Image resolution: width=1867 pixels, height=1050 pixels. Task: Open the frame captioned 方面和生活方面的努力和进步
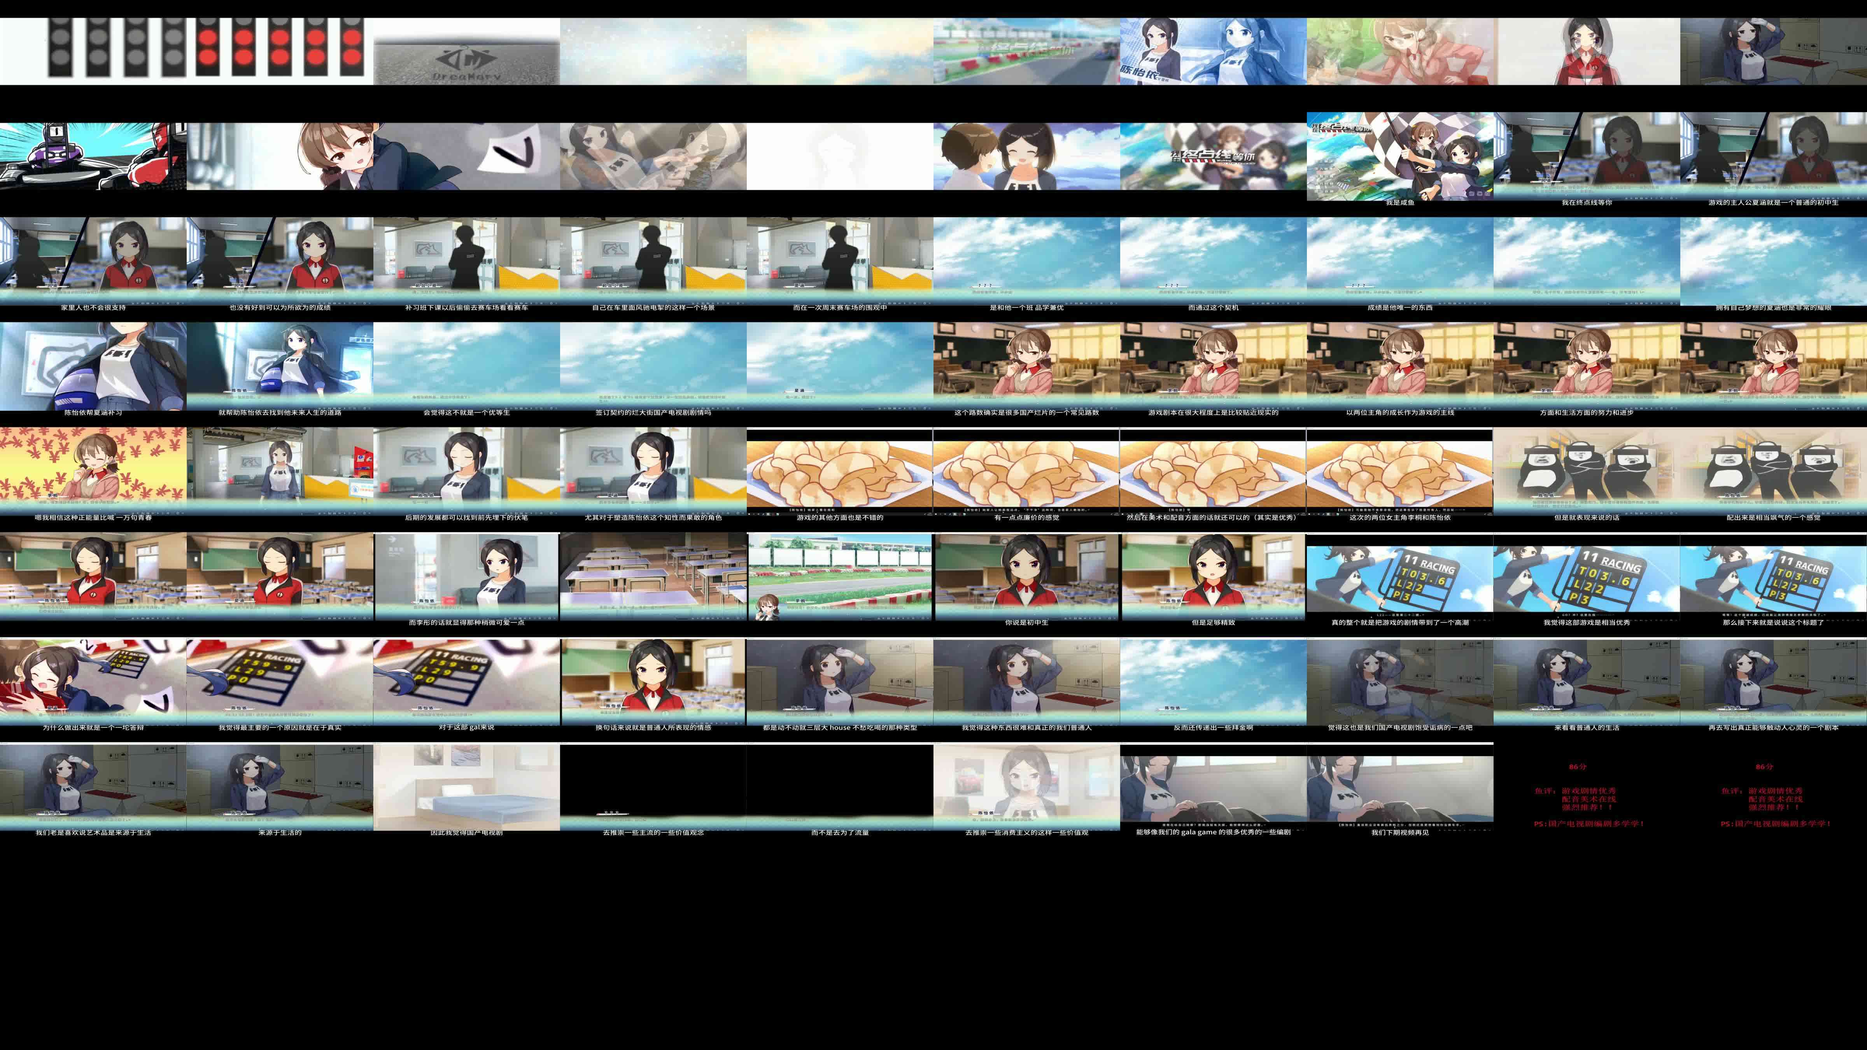(x=1587, y=367)
